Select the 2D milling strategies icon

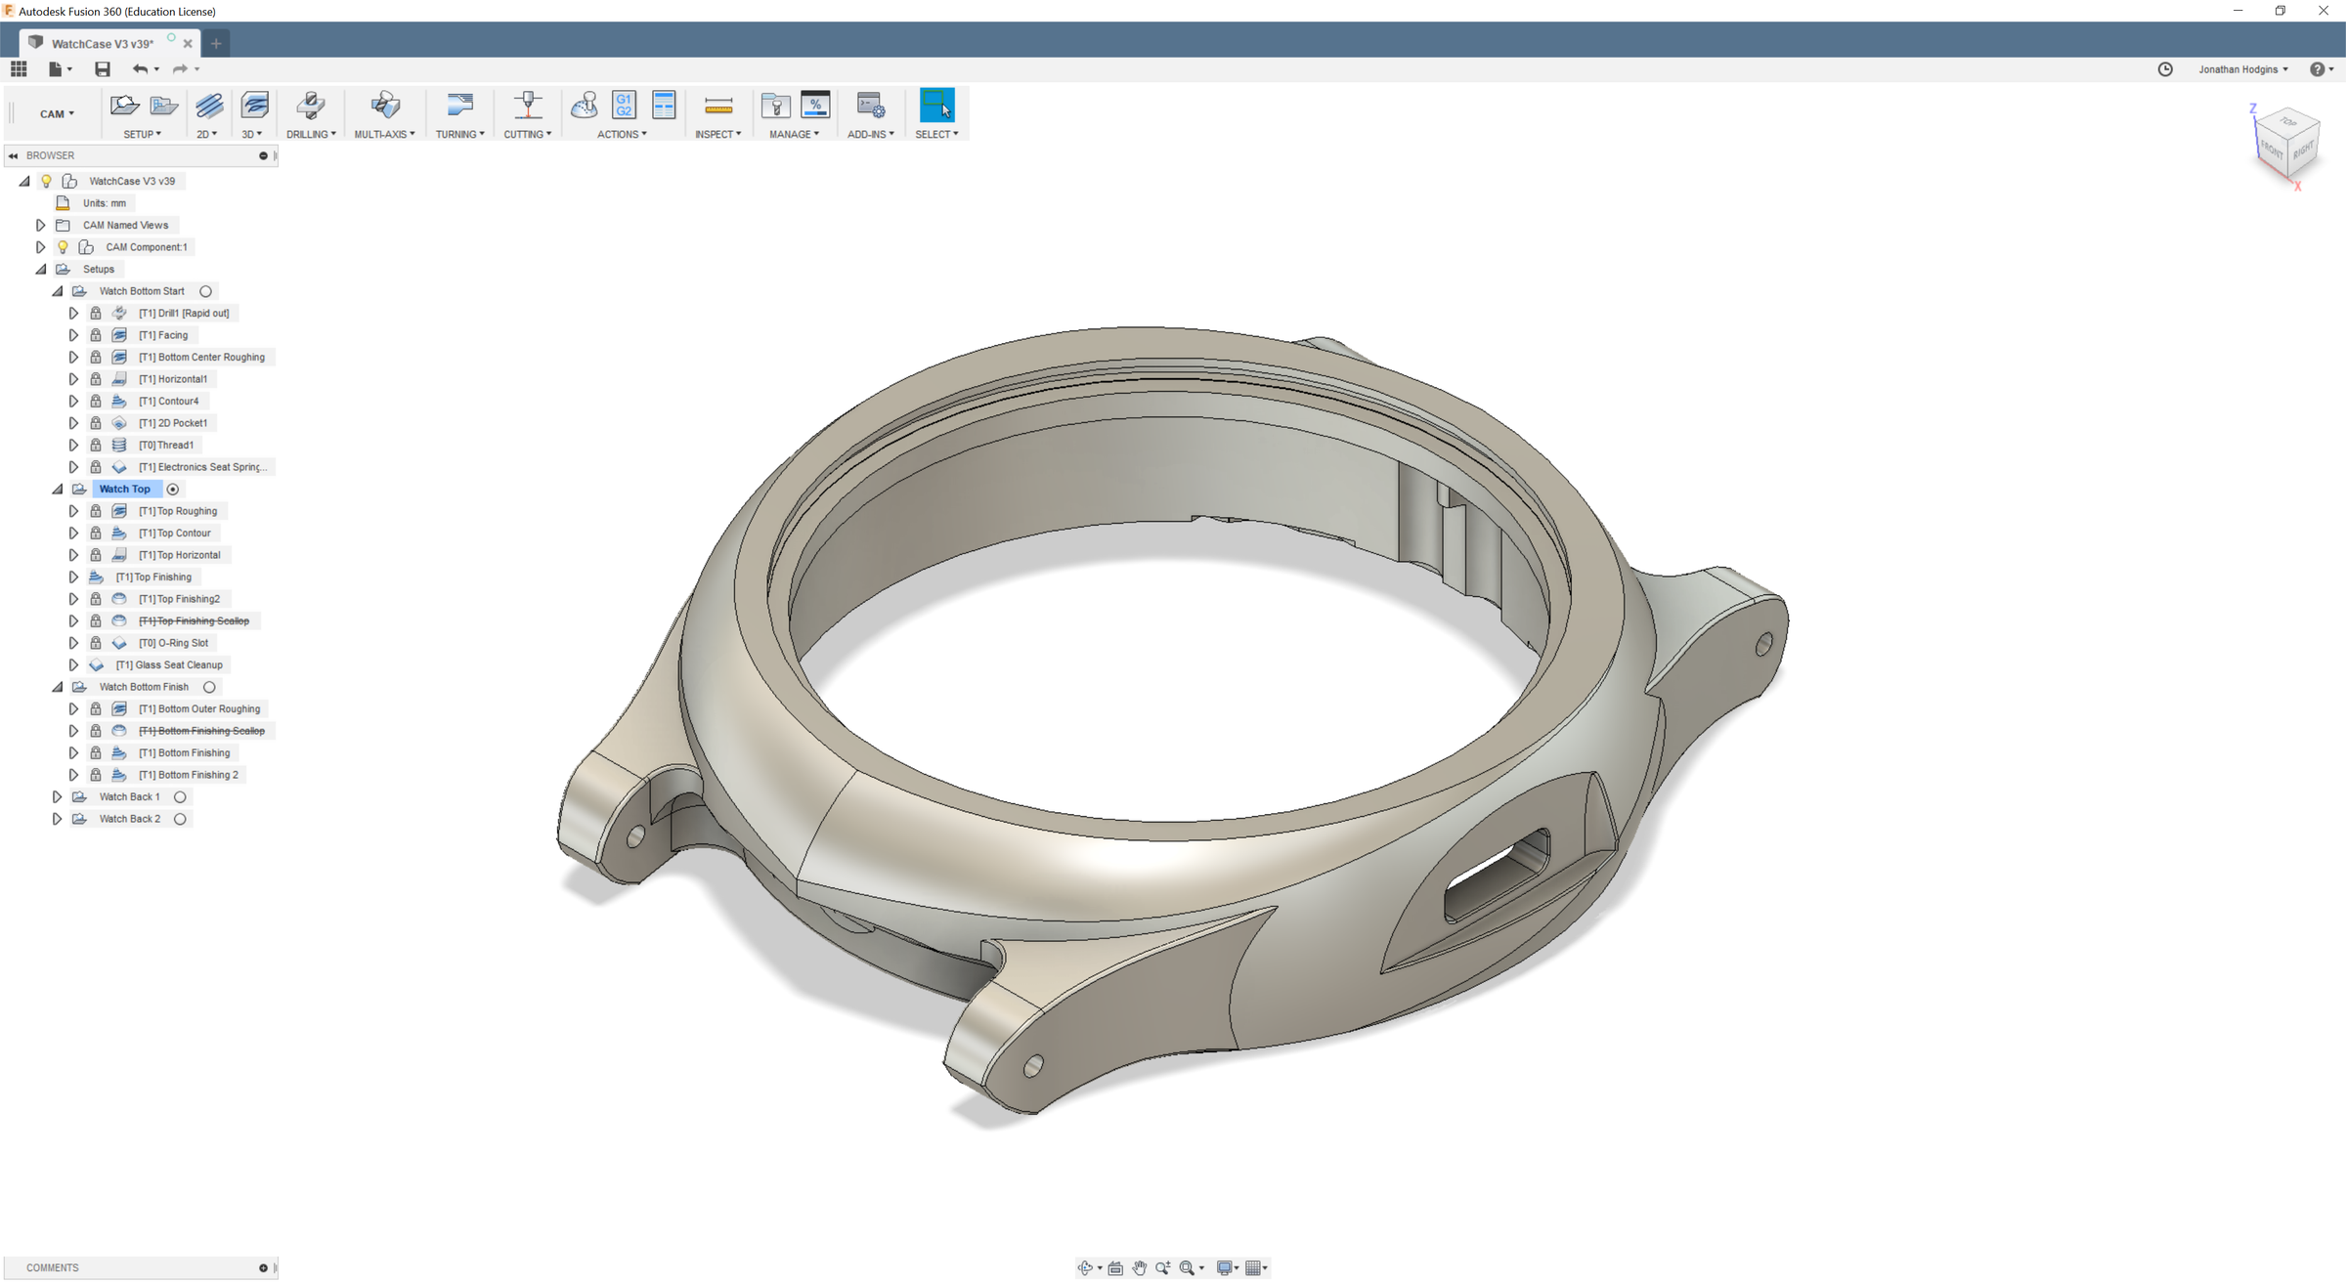coord(208,105)
